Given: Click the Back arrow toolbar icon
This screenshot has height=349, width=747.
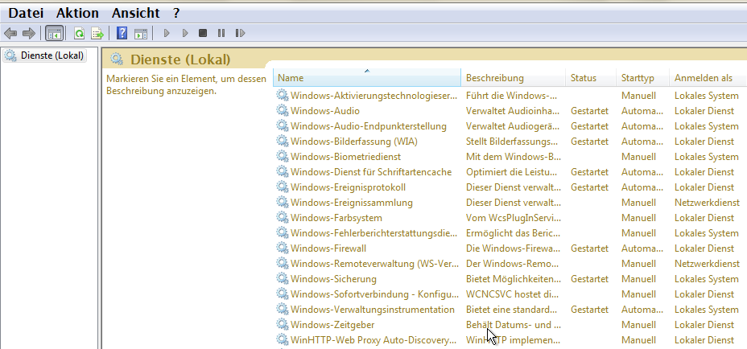Looking at the screenshot, I should 10,33.
